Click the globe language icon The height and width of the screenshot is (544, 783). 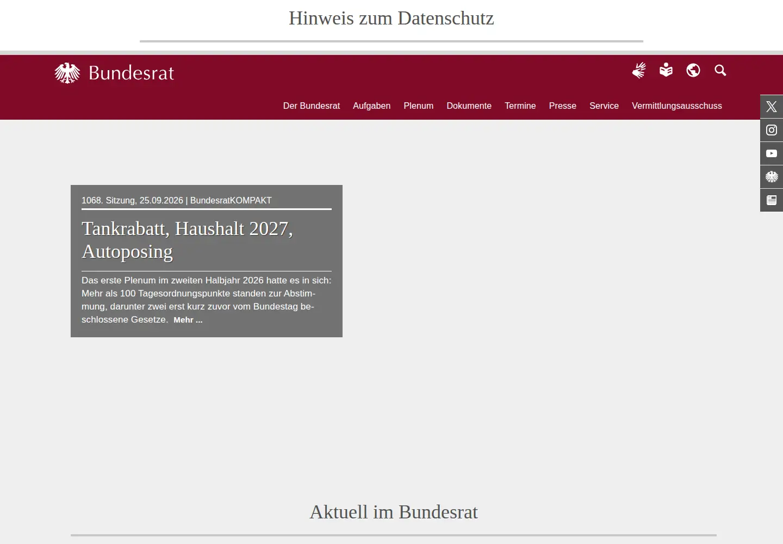point(693,70)
